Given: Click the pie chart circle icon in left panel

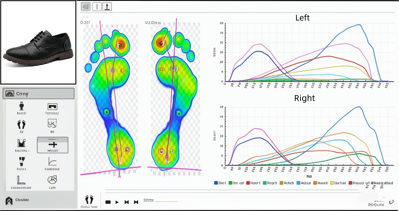Looking at the screenshot, I should tap(52, 180).
